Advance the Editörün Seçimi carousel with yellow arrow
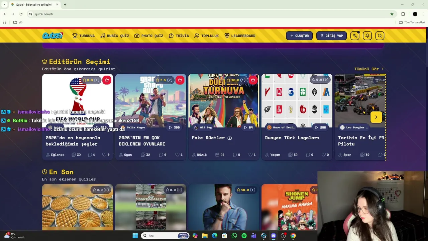Screen dimensions: 428x241 [376, 117]
